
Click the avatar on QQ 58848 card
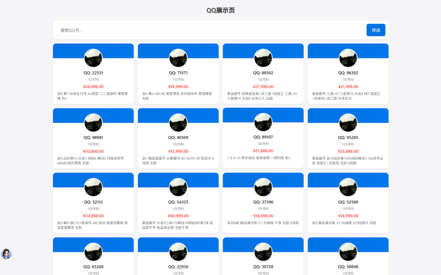[x=348, y=252]
